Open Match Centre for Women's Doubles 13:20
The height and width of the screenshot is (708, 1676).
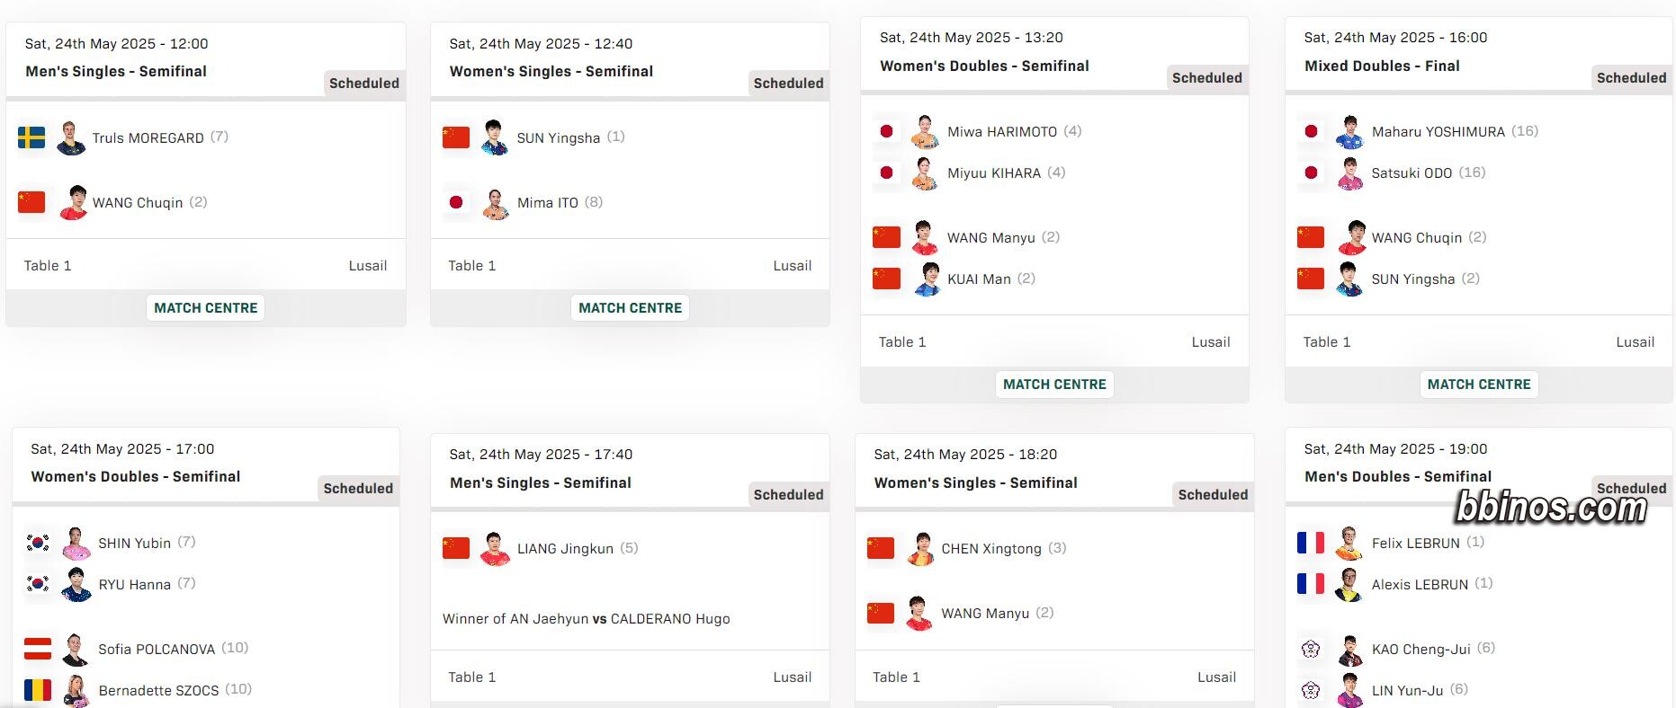(x=1054, y=384)
